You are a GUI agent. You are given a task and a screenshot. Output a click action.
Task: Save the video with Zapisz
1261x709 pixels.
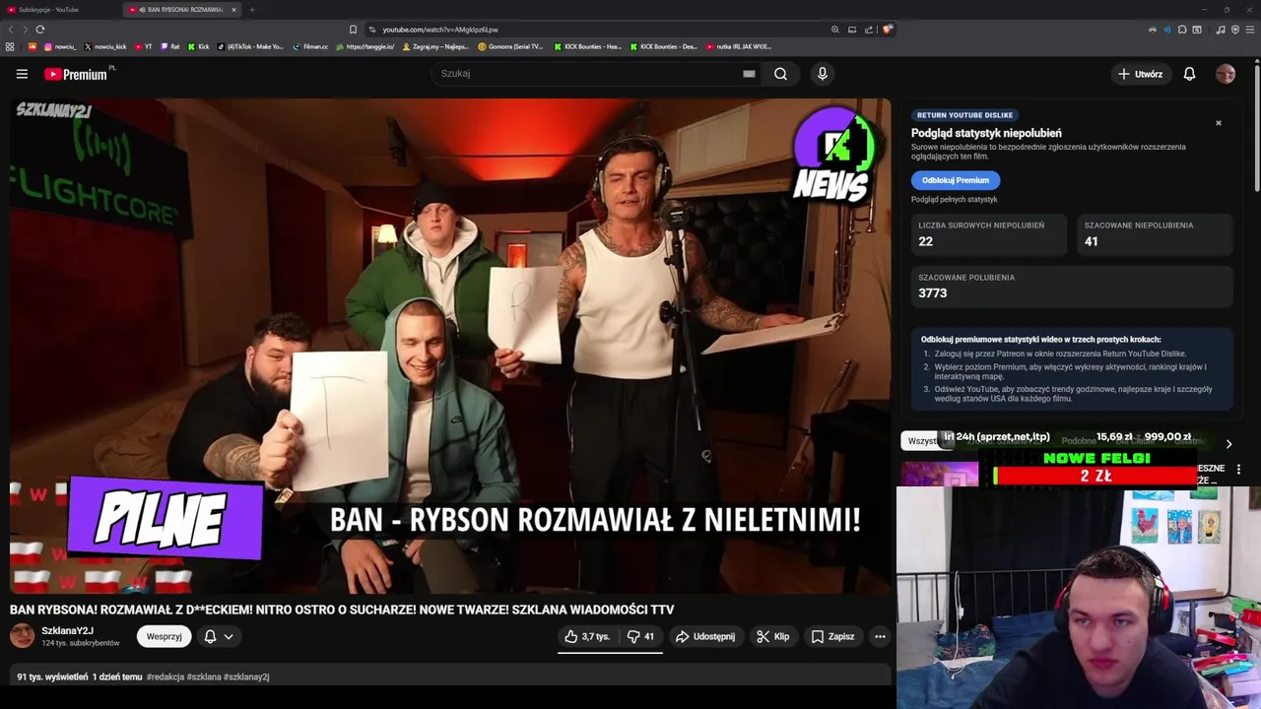pyautogui.click(x=833, y=637)
